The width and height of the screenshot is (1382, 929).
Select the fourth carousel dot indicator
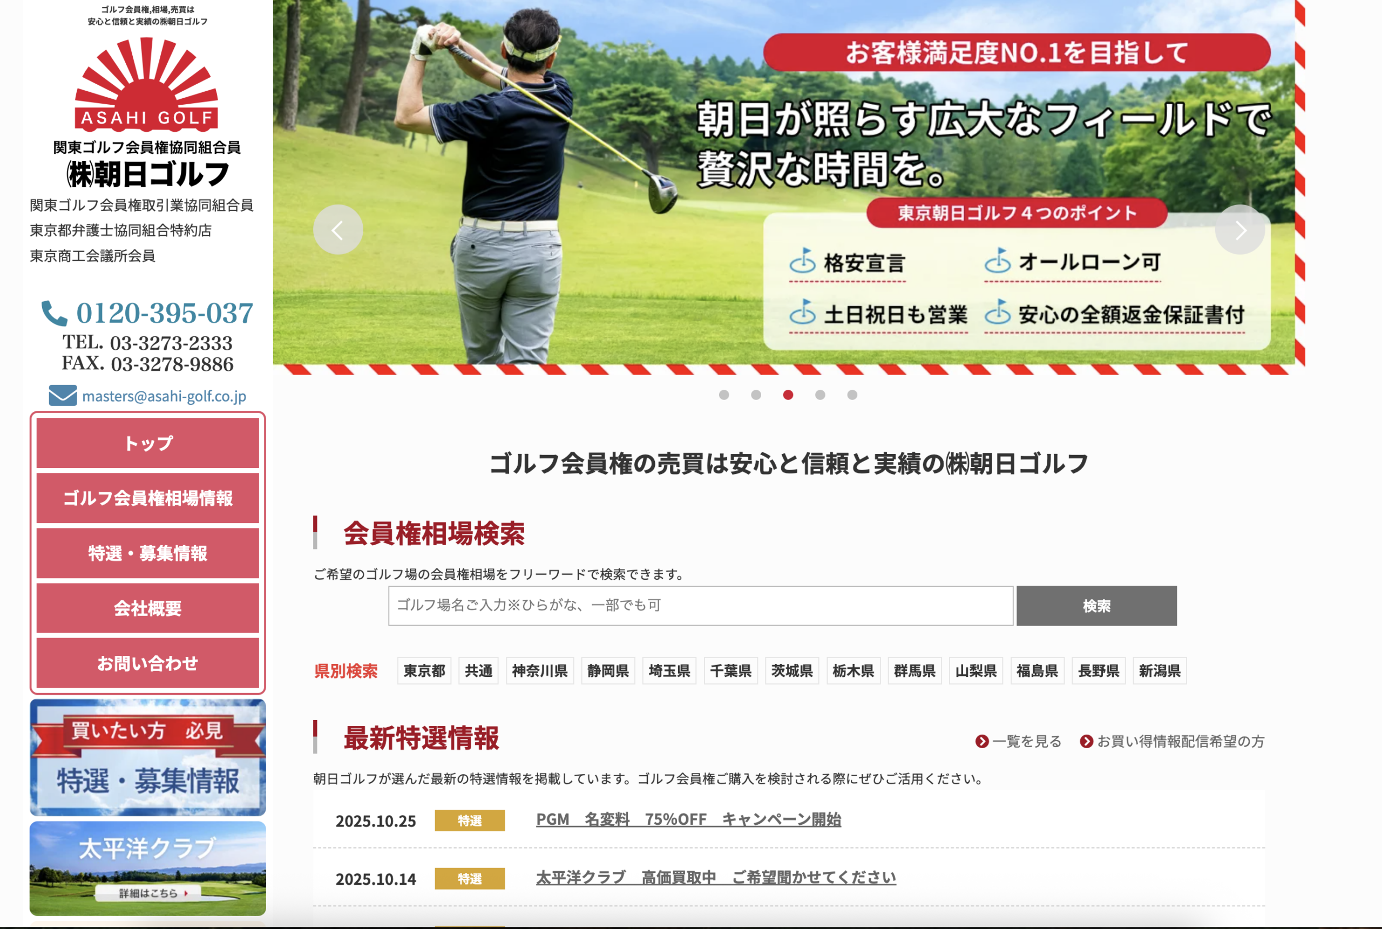click(x=820, y=395)
